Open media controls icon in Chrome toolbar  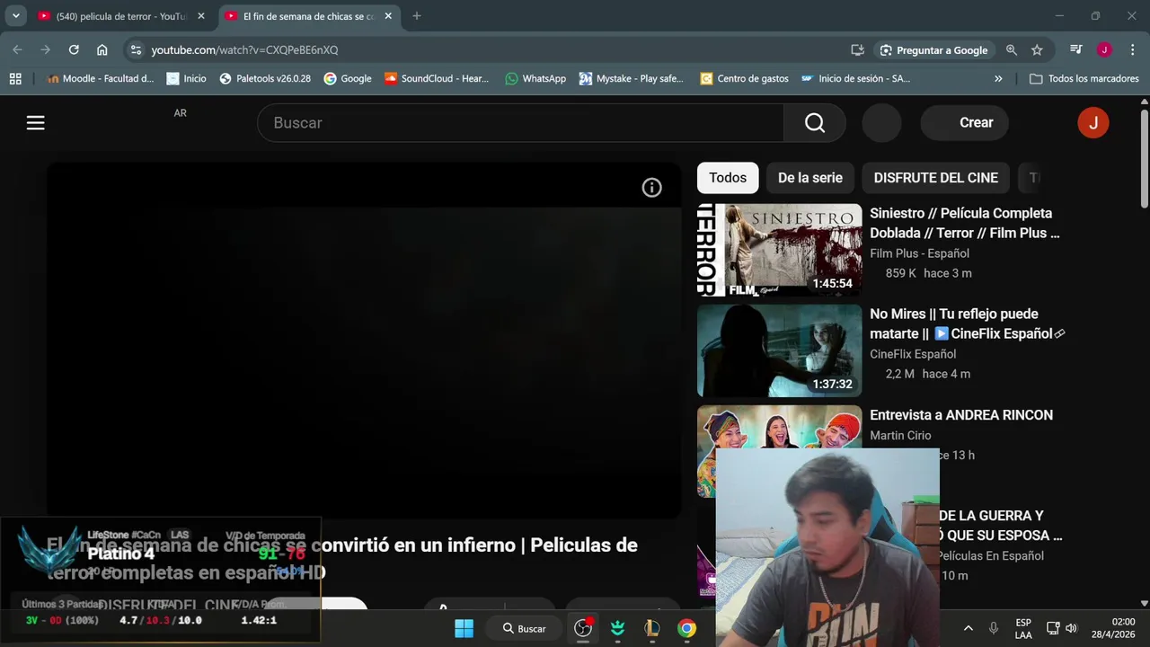pyautogui.click(x=1075, y=50)
